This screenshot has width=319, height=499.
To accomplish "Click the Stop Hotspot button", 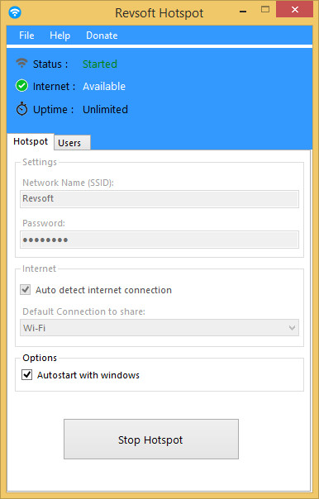I will [151, 440].
